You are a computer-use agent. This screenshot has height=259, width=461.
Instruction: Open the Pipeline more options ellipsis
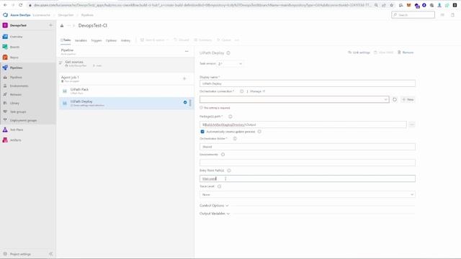tap(187, 51)
